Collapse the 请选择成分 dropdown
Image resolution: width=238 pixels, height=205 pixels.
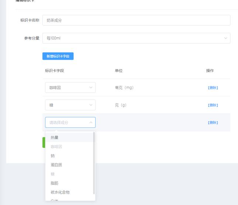tap(70, 122)
